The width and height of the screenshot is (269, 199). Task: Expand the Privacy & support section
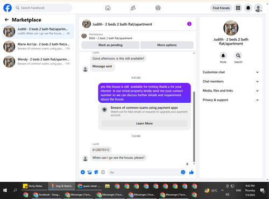[231, 100]
